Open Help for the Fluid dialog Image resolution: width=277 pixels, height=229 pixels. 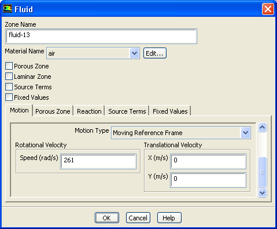(x=169, y=218)
